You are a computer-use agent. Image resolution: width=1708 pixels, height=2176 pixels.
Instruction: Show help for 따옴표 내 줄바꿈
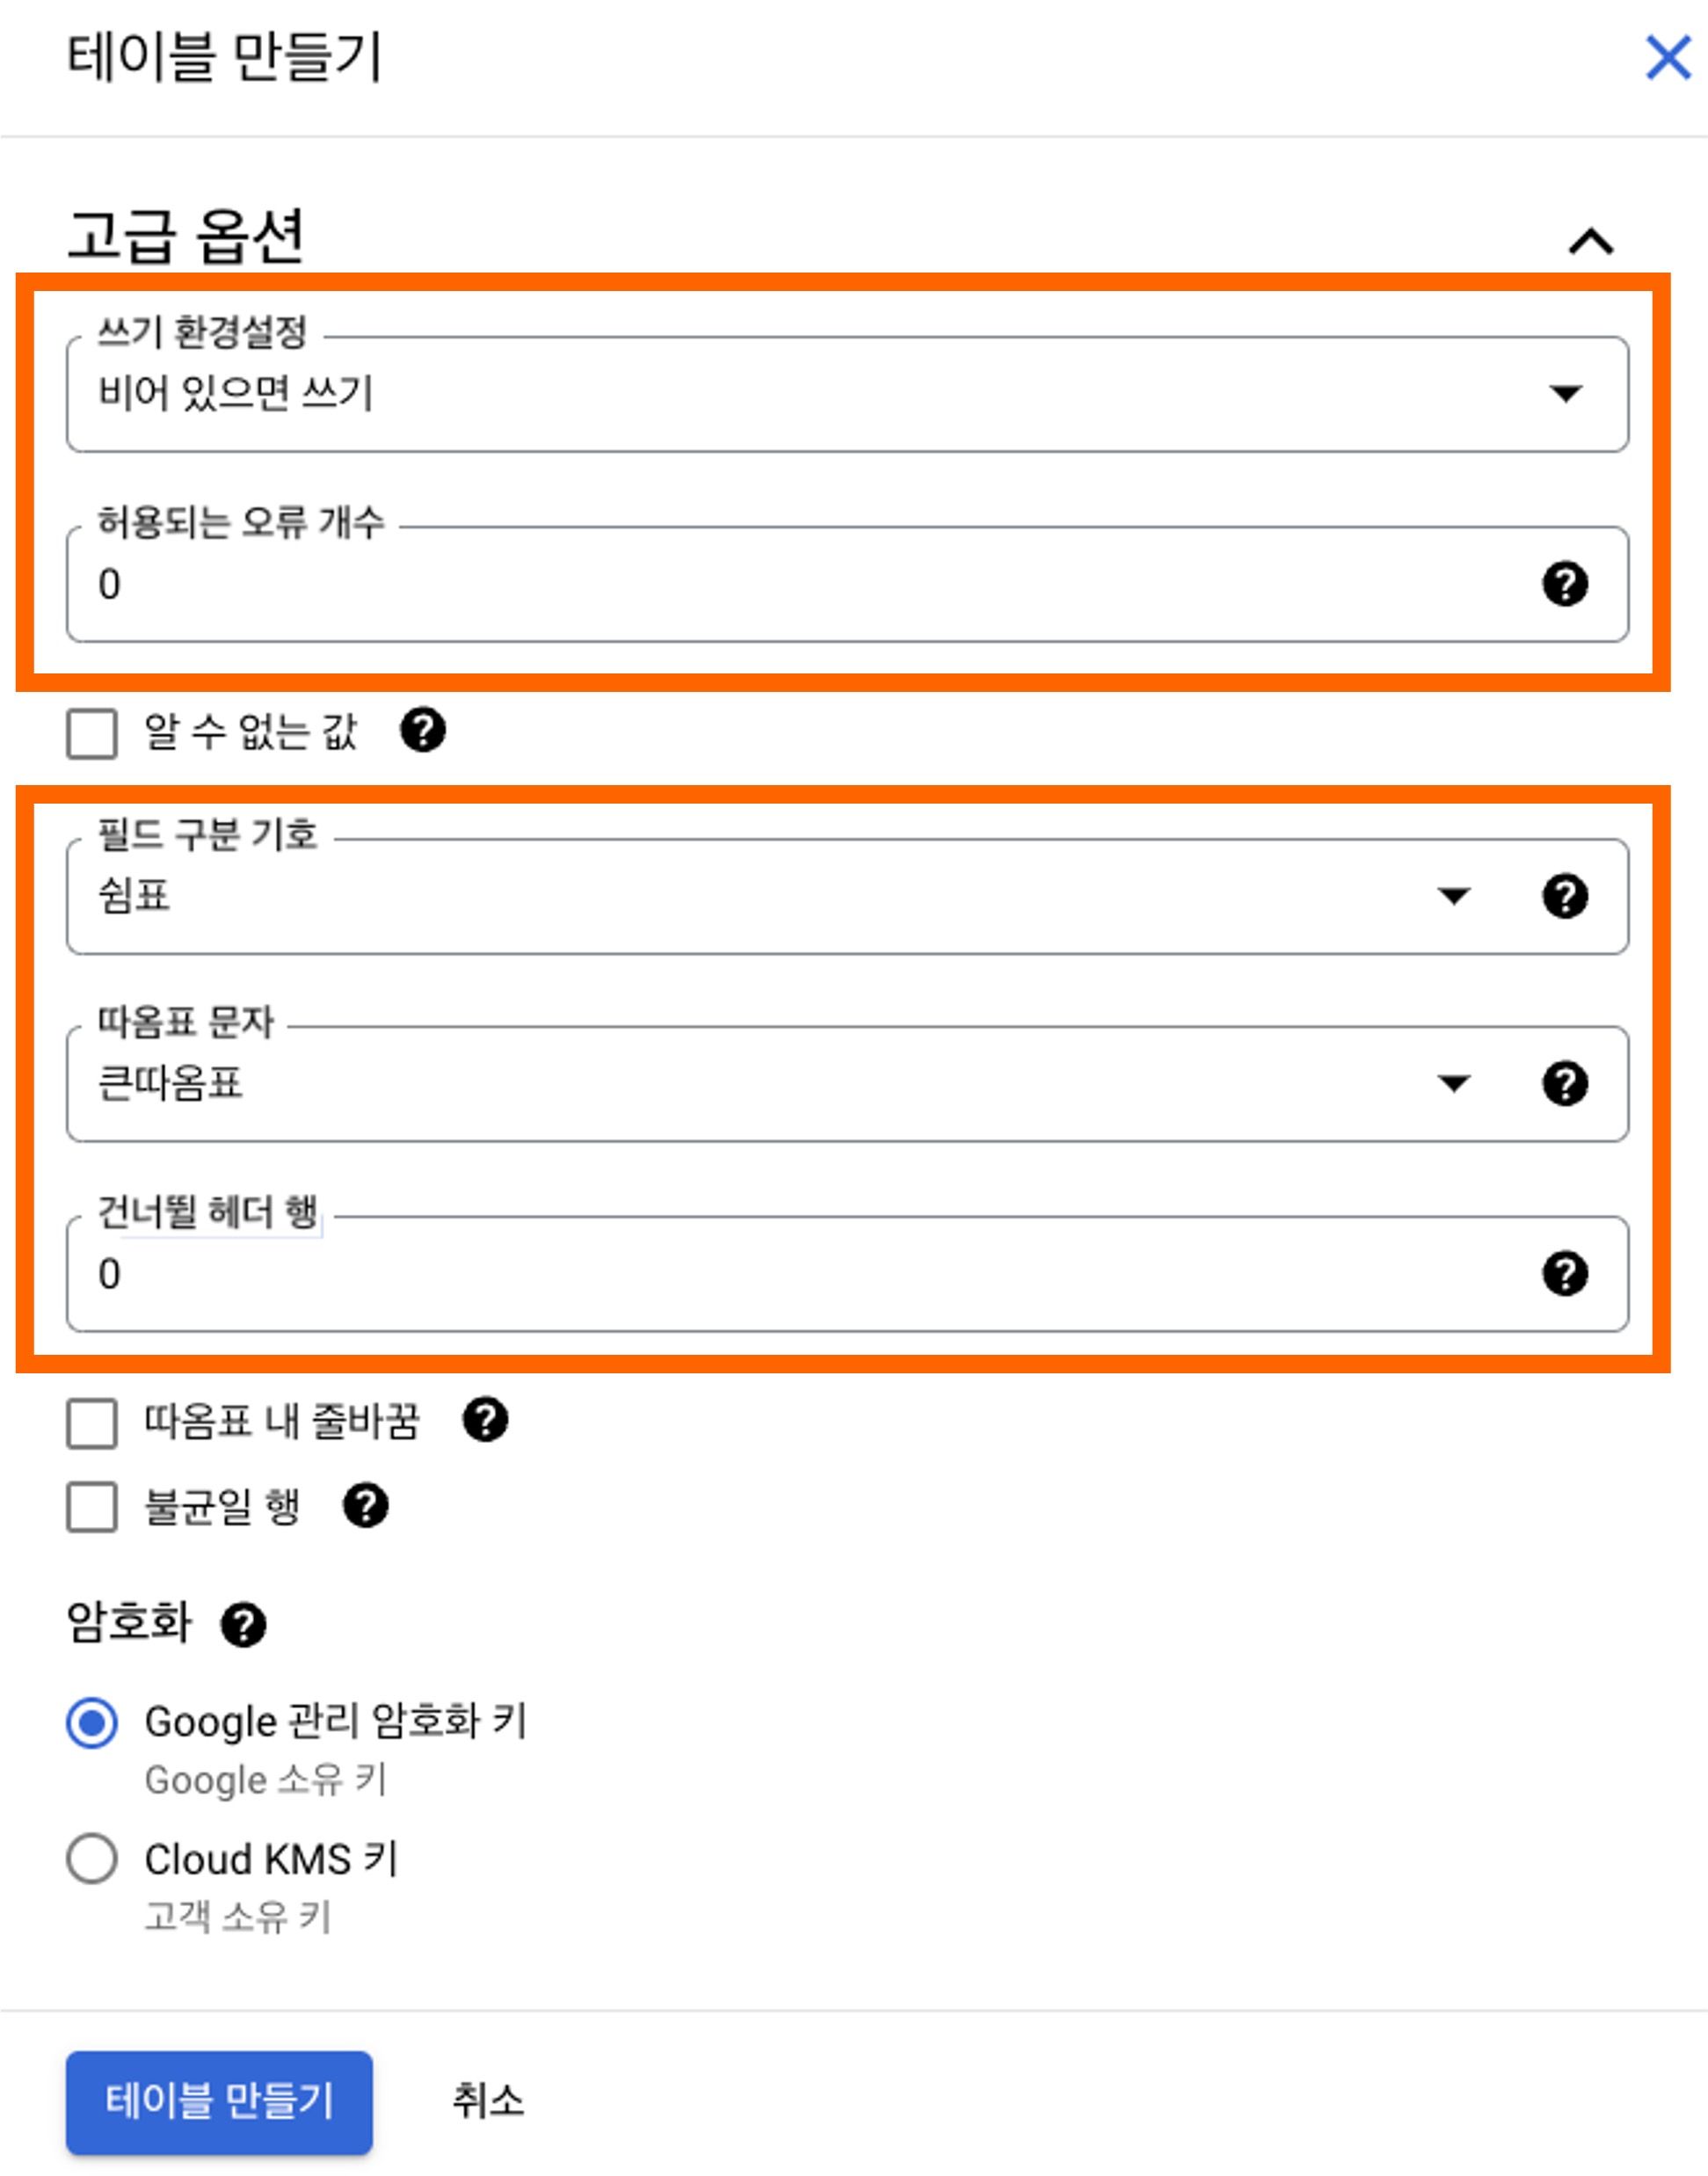[485, 1419]
